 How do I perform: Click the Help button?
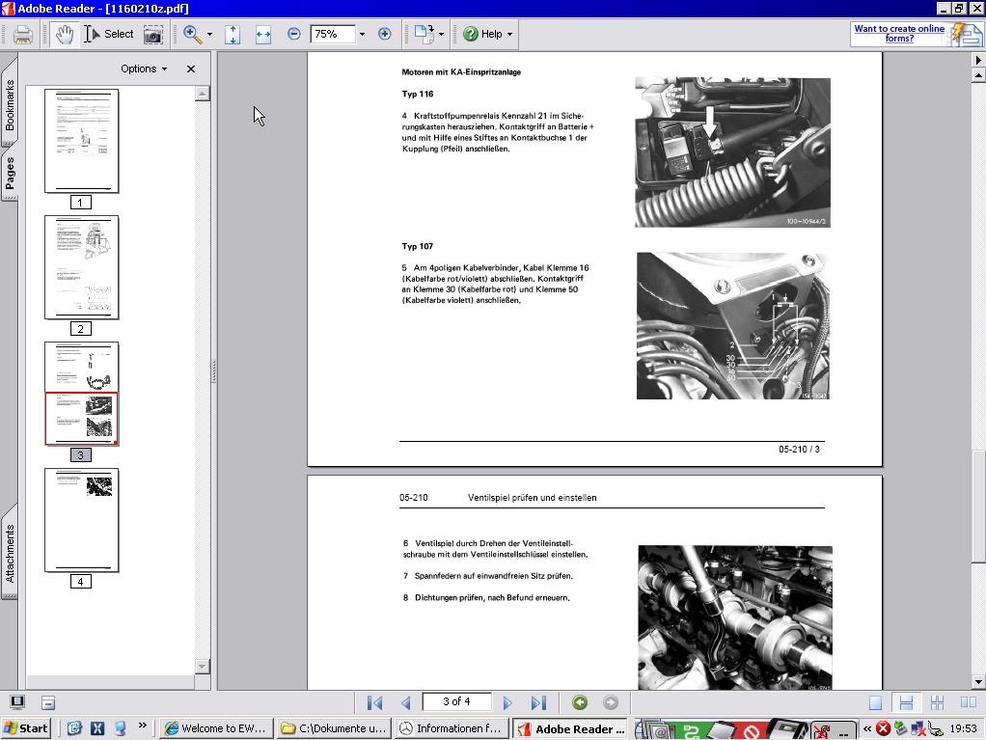482,34
